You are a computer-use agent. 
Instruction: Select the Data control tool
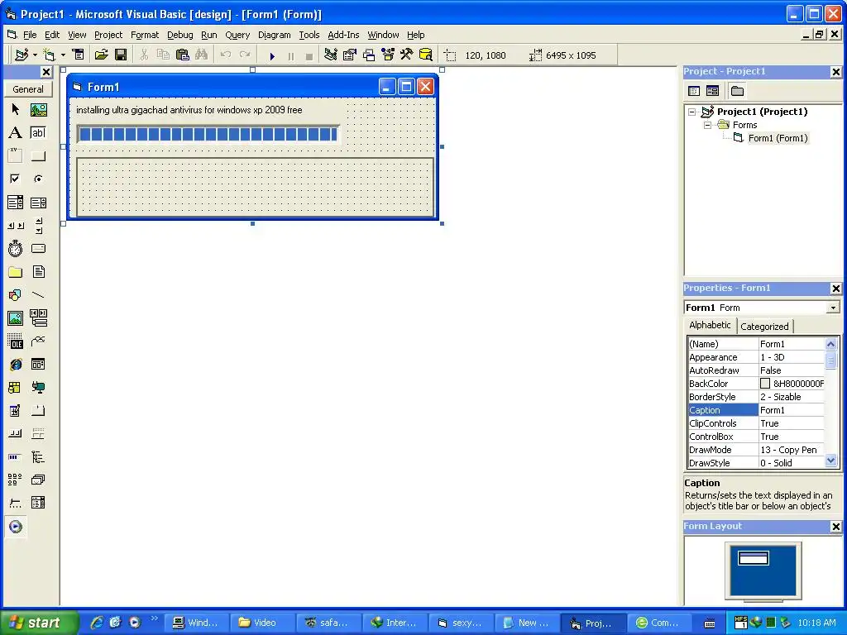[38, 318]
